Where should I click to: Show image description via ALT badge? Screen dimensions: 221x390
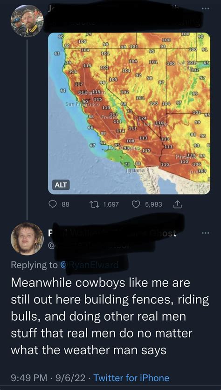61,185
